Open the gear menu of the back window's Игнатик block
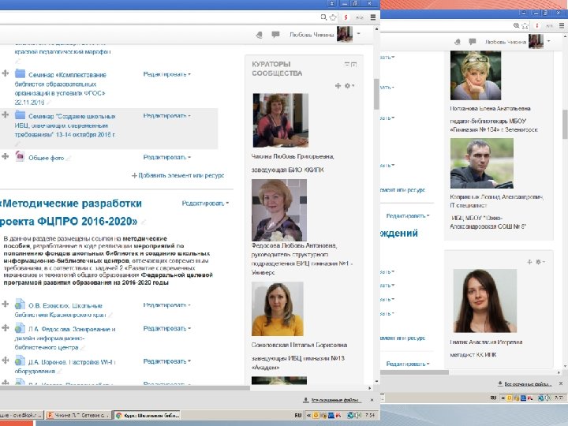The width and height of the screenshot is (568, 426). (540, 262)
